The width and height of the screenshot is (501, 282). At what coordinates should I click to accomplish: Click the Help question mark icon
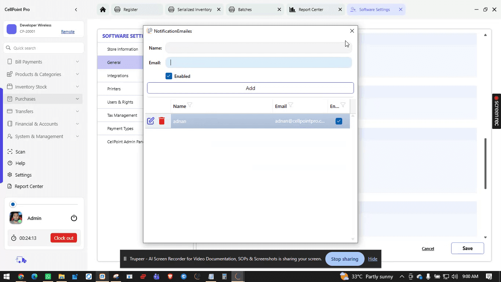tap(10, 163)
